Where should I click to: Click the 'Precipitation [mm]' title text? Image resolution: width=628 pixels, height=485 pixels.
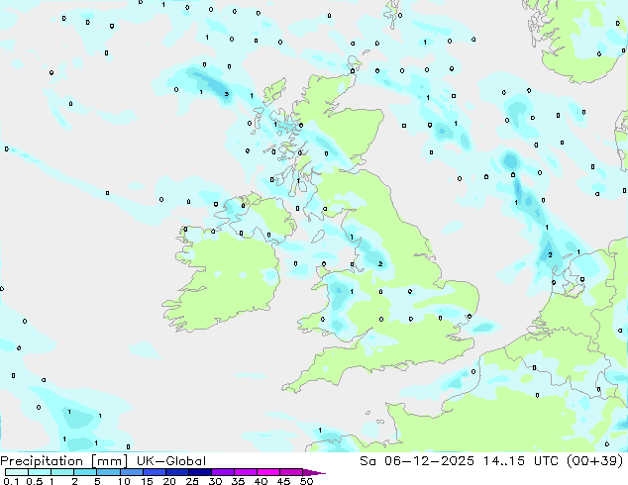[63, 461]
